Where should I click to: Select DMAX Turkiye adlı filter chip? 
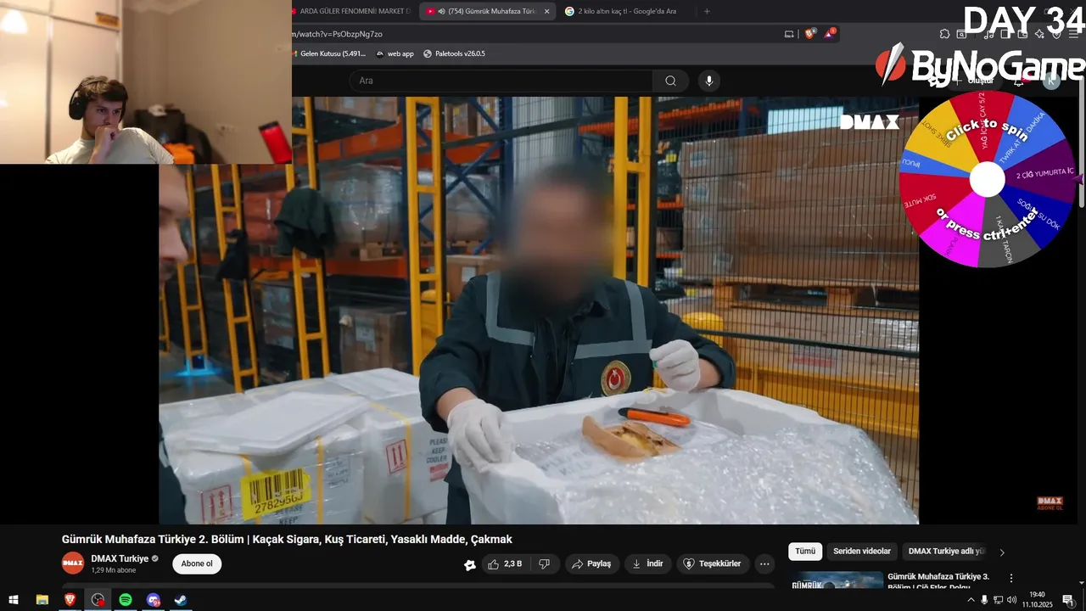pos(946,552)
